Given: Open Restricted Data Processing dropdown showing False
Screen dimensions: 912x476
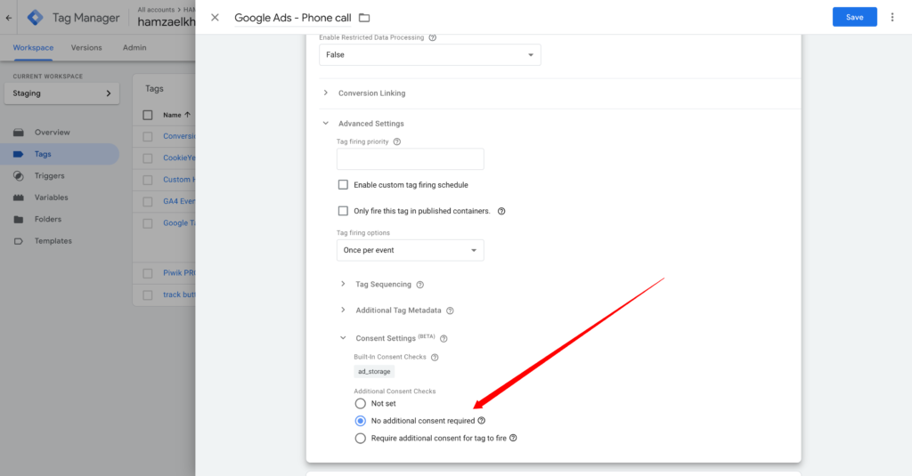Looking at the screenshot, I should click(x=429, y=54).
